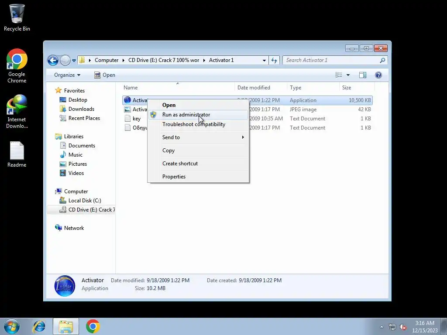The width and height of the screenshot is (447, 335).
Task: Choose Run as administrator
Action: [x=198, y=115]
